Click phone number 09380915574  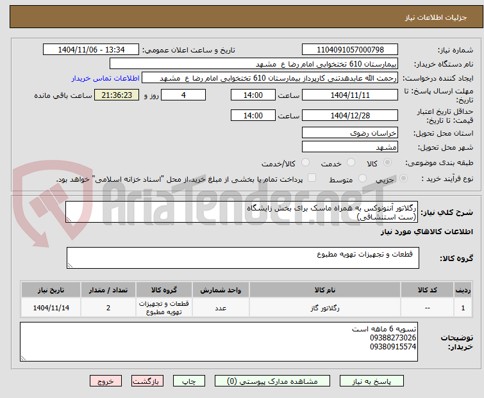pos(393,347)
